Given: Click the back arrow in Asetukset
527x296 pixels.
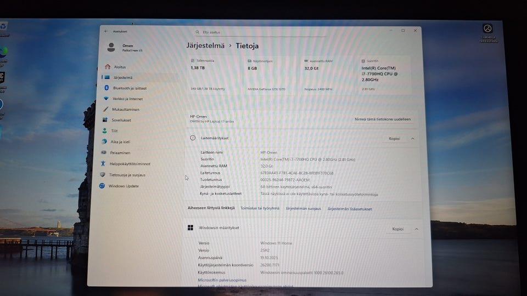Looking at the screenshot, I should [x=106, y=31].
